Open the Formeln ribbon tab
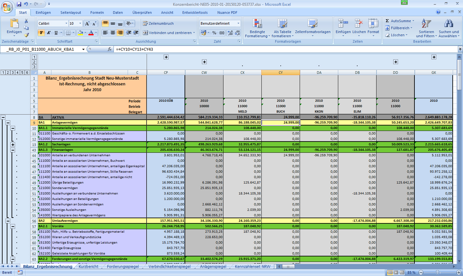The image size is (463, 276). 97,13
